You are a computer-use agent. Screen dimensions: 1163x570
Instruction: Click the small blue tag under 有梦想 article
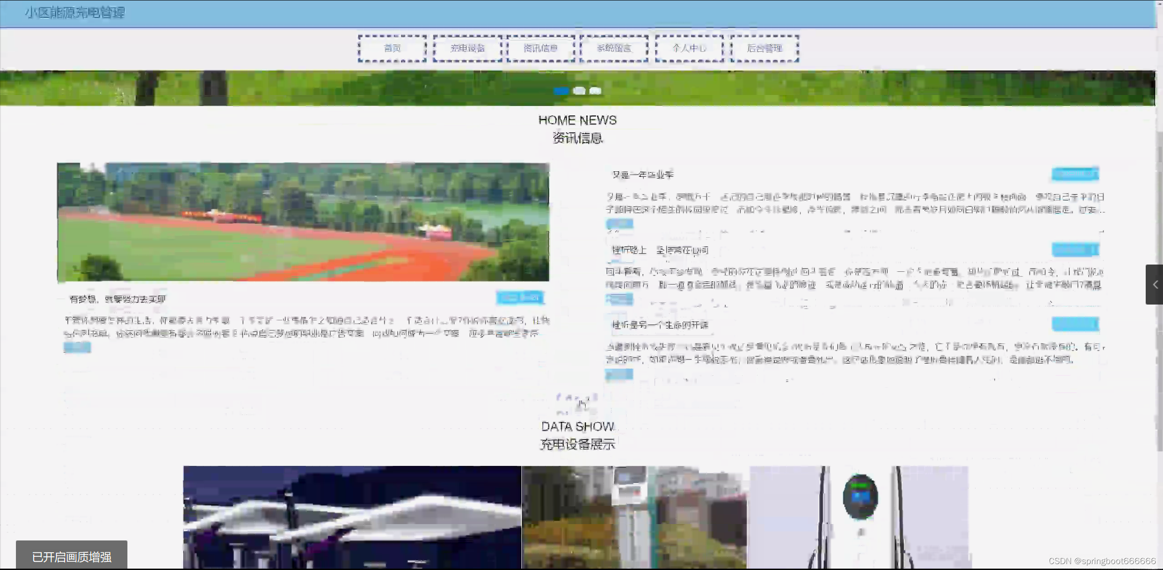pos(77,348)
